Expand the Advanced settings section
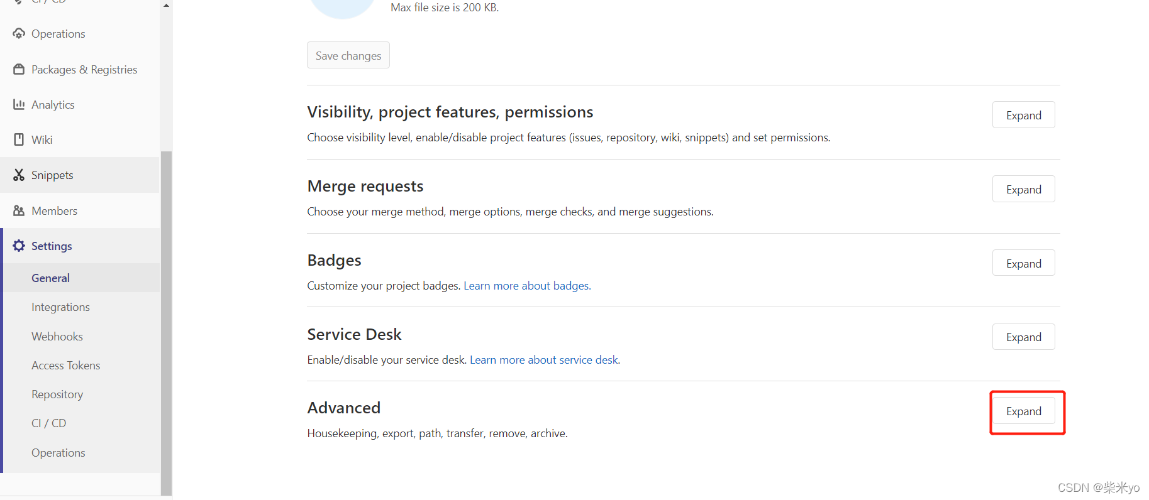This screenshot has height=500, width=1149. point(1023,411)
